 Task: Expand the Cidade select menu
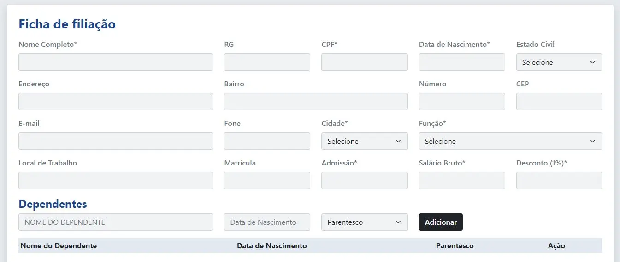point(364,141)
